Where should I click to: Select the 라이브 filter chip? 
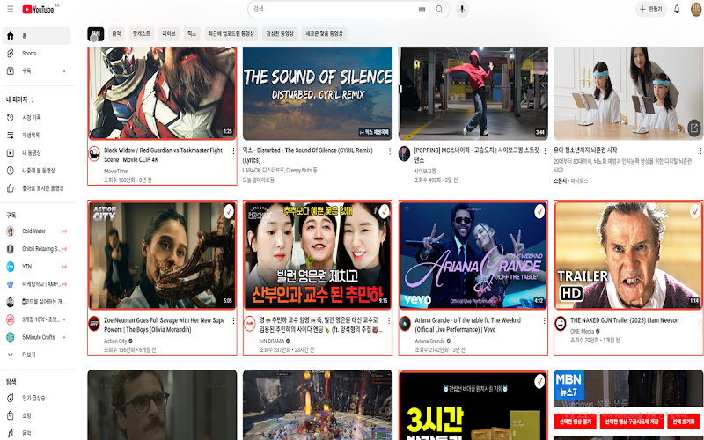169,34
